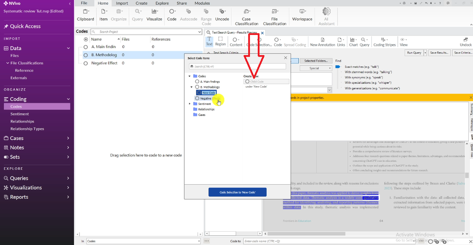Open Query menu in detail toolbar
The height and width of the screenshot is (245, 473).
[364, 42]
